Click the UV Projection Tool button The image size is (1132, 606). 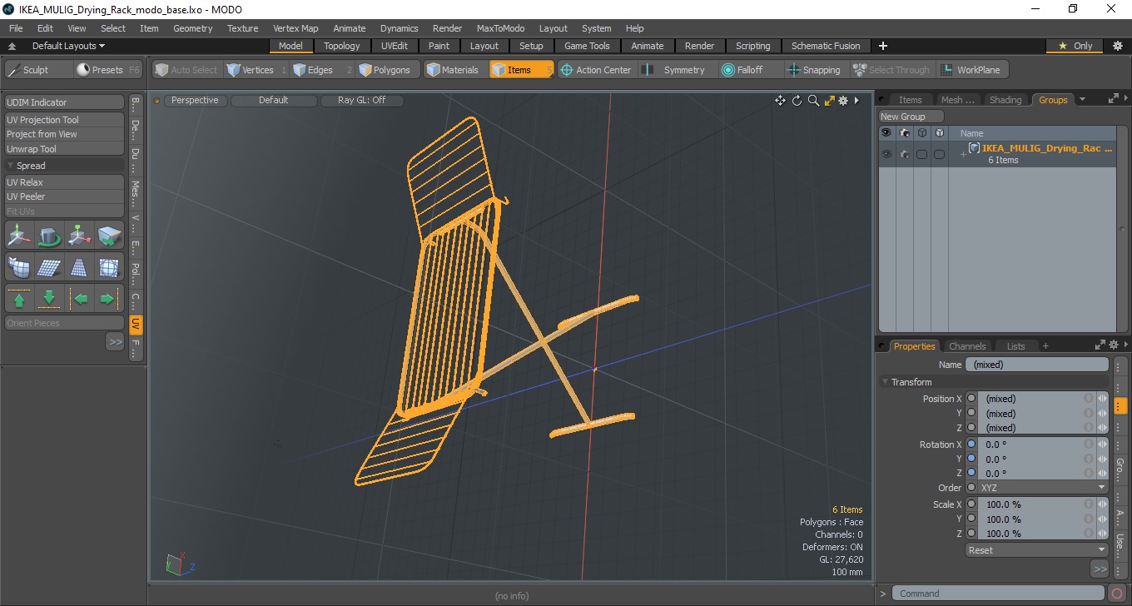point(64,120)
